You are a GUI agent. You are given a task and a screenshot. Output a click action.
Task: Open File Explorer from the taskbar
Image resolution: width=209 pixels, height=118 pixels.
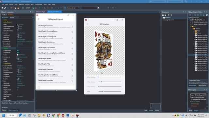[39, 115]
